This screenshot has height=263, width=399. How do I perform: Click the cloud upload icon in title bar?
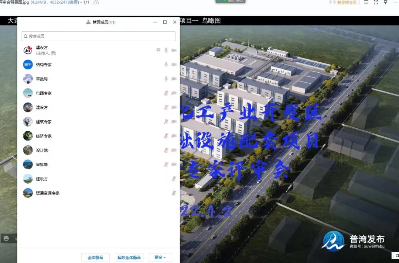[x=96, y=2]
